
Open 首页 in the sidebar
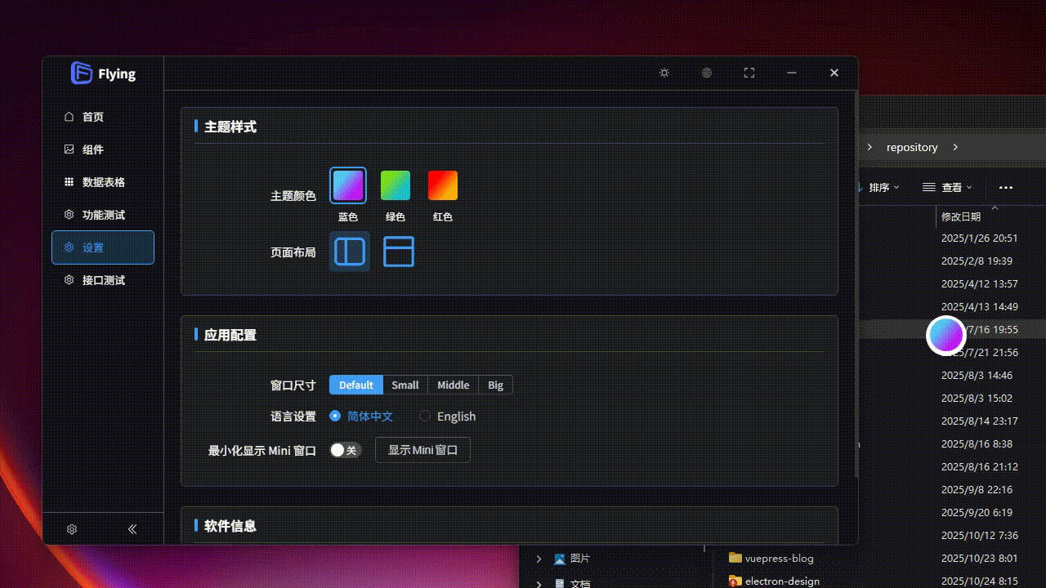click(x=103, y=117)
